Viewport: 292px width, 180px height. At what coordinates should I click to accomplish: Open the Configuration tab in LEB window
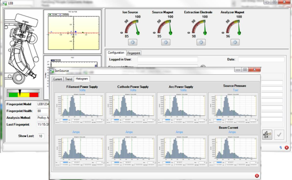[116, 53]
